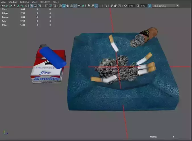Click the Use Default Material icon
192x141 pixels.
point(68,6)
